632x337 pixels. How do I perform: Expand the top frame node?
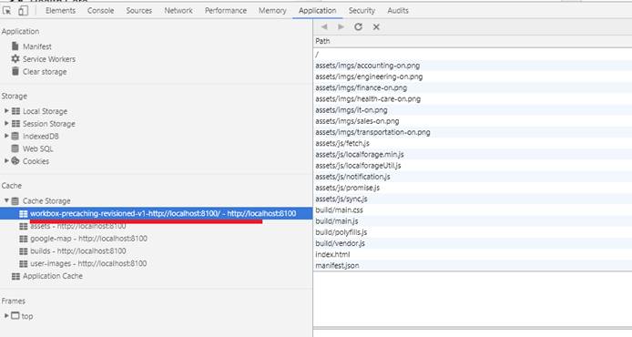coord(6,316)
